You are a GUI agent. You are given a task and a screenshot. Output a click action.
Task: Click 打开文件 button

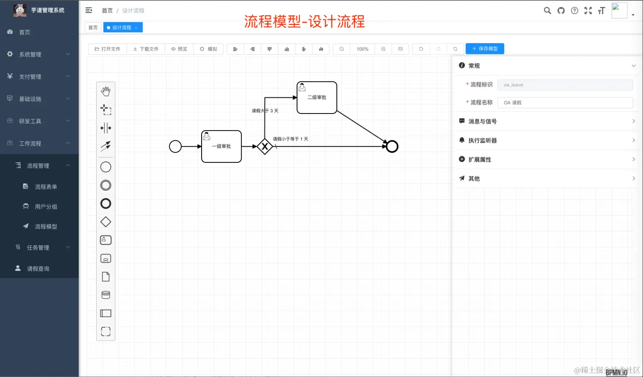click(x=107, y=49)
